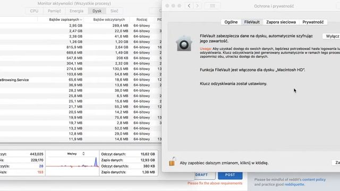The height and width of the screenshot is (191, 340).
Task: Open Zapora sieciowa tab
Action: pyautogui.click(x=281, y=22)
